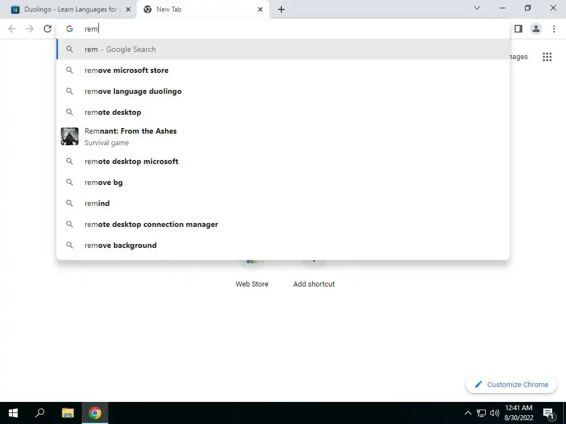566x424 pixels.
Task: Open the volume tray icon
Action: click(x=495, y=413)
